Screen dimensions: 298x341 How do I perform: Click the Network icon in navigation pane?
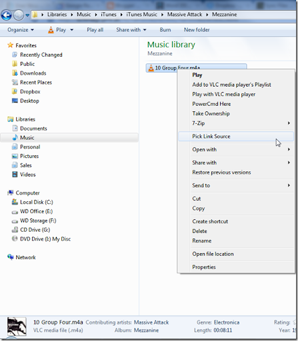(10, 257)
